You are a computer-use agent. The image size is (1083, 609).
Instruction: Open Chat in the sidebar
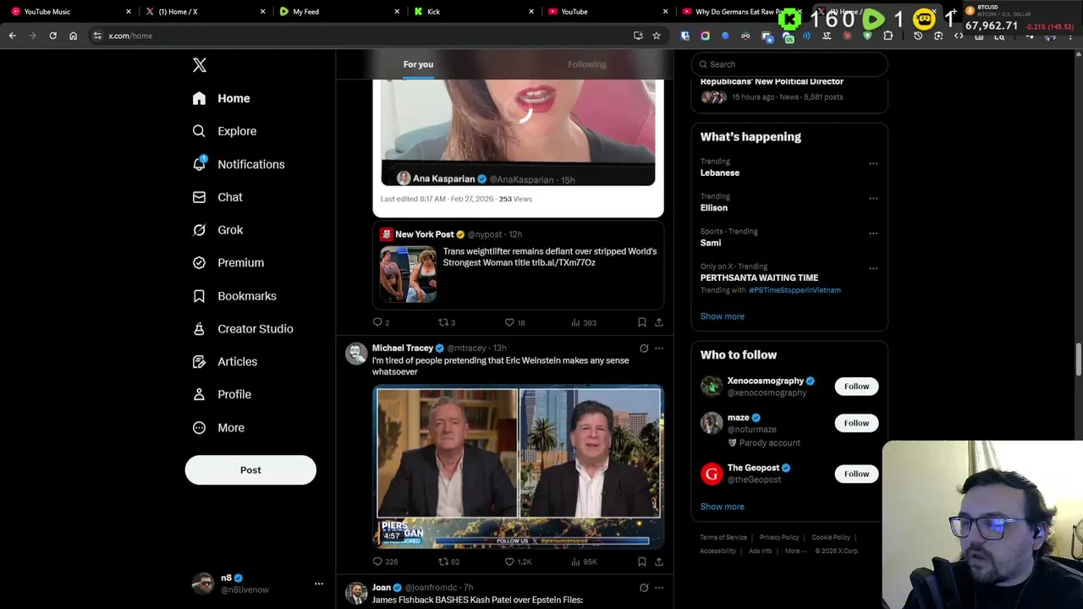(217, 197)
